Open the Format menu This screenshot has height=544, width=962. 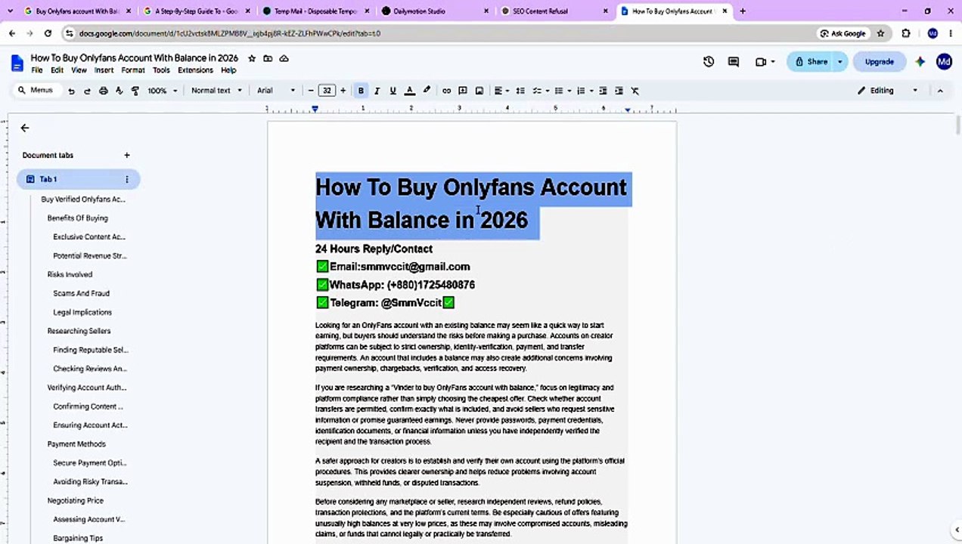(133, 70)
